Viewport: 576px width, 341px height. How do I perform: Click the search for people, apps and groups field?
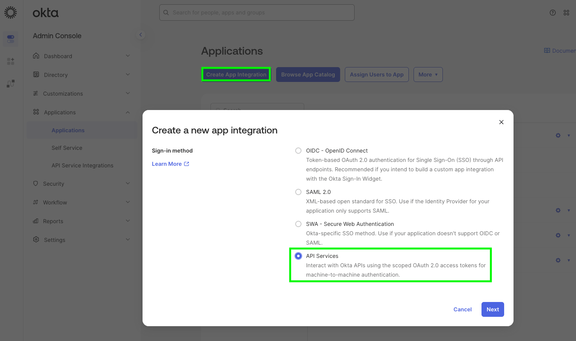tap(257, 12)
